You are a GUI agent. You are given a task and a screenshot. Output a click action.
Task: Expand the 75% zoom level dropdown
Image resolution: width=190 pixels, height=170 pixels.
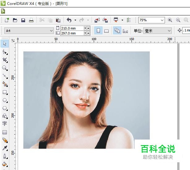(162, 20)
